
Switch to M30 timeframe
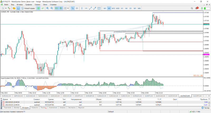118,8
